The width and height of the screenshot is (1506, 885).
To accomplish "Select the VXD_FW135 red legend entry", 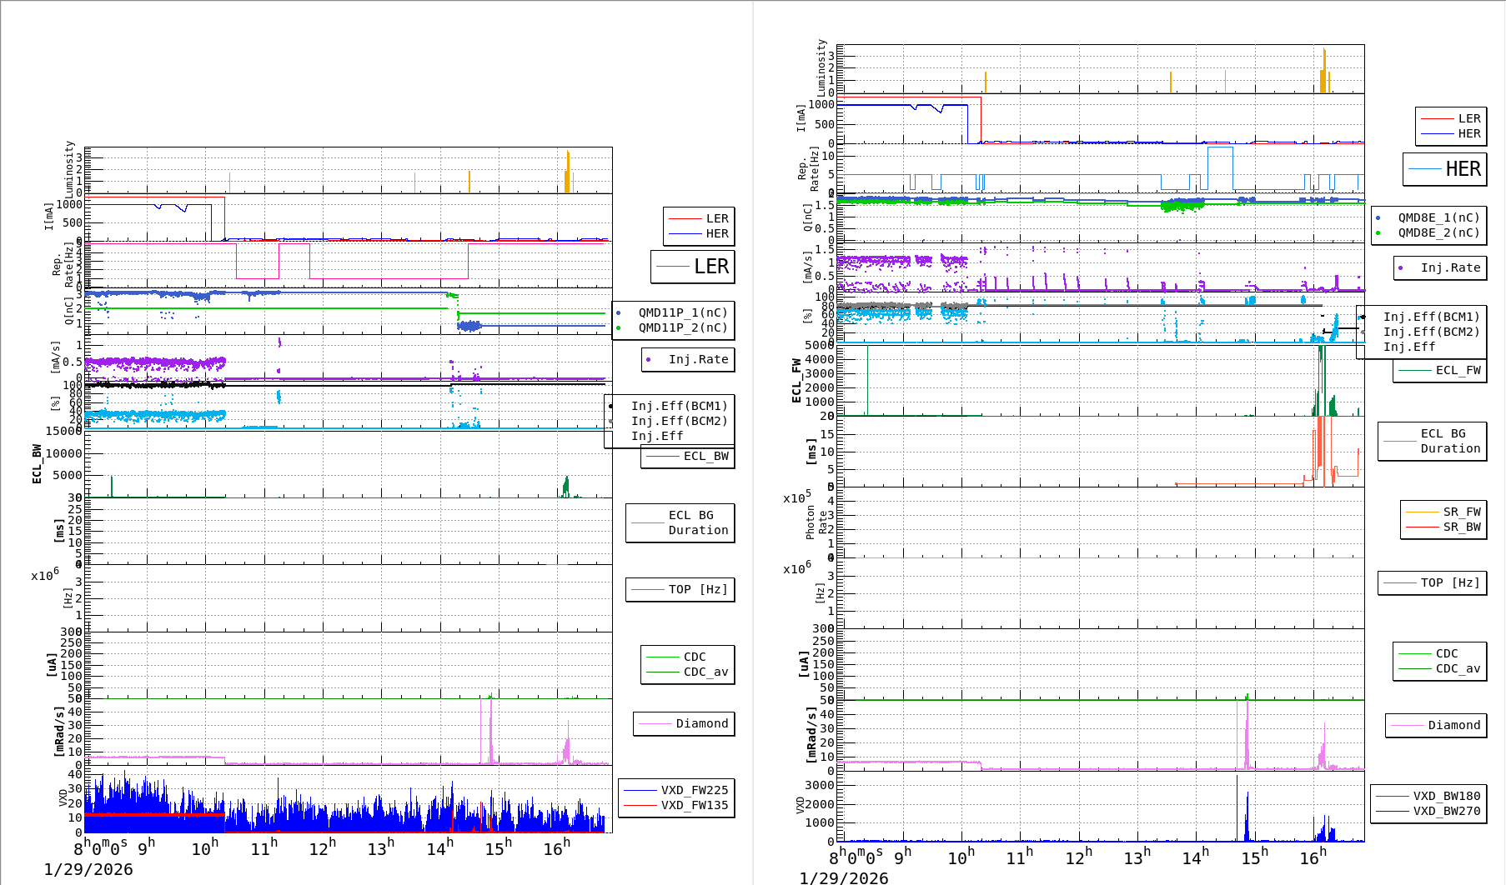I will [x=694, y=805].
